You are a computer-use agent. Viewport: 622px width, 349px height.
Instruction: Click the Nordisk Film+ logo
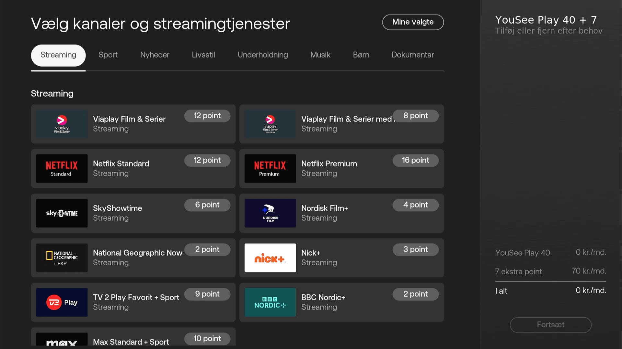click(270, 213)
